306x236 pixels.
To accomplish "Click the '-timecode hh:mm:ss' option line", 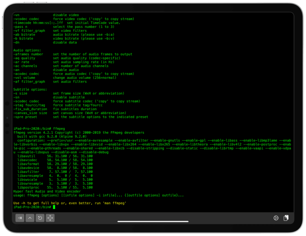I will coord(67,22).
